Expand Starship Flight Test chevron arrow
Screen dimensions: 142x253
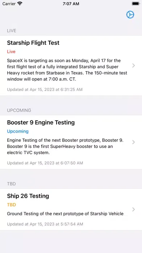click(133, 65)
